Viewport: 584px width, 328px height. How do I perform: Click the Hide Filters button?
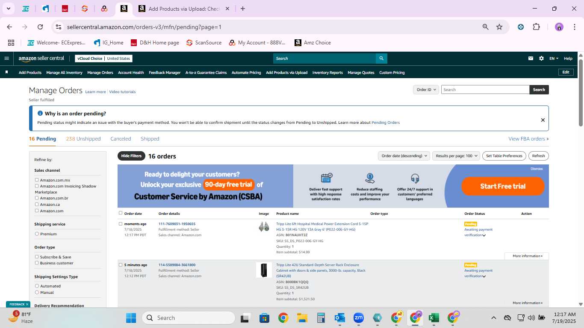131,156
